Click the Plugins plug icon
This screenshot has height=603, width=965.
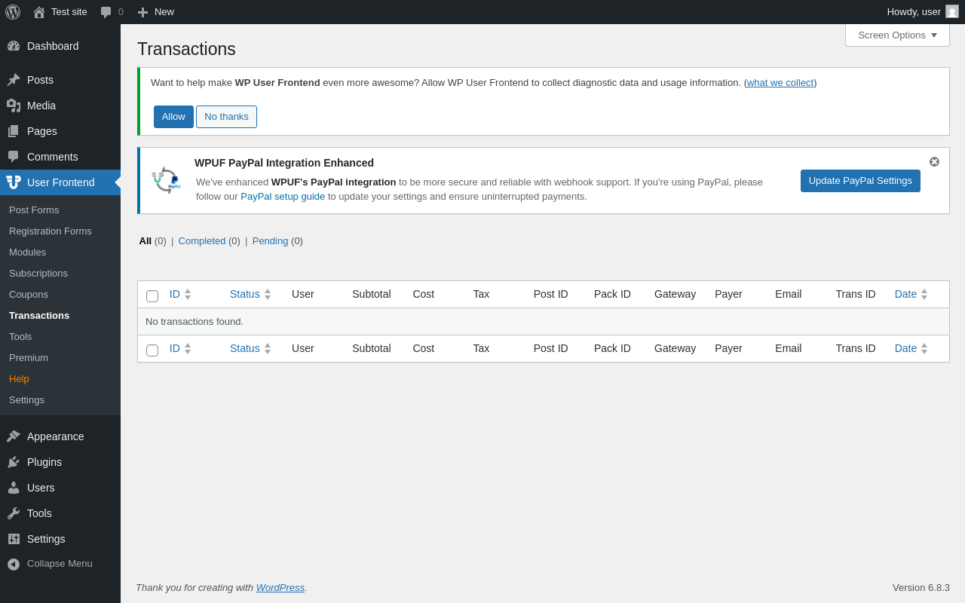click(x=14, y=462)
